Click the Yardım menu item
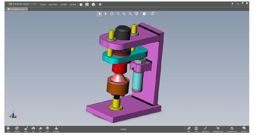The width and height of the screenshot is (254, 135). pos(73,4)
